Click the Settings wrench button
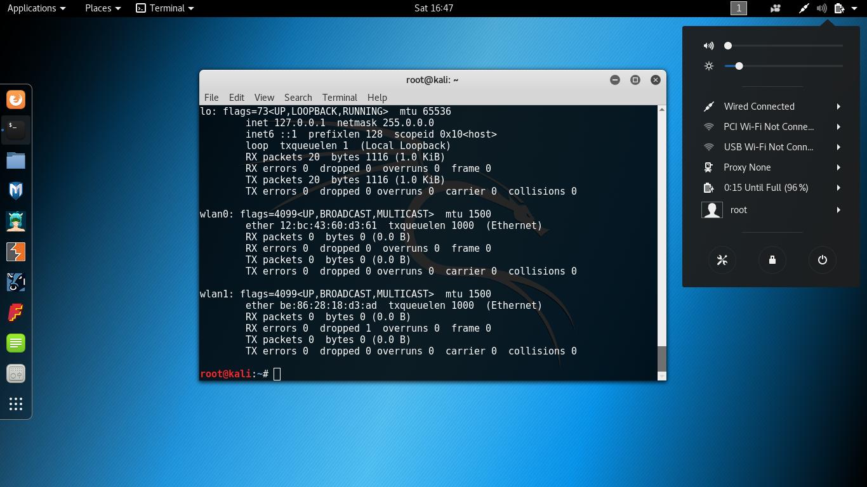The width and height of the screenshot is (867, 487). click(722, 260)
